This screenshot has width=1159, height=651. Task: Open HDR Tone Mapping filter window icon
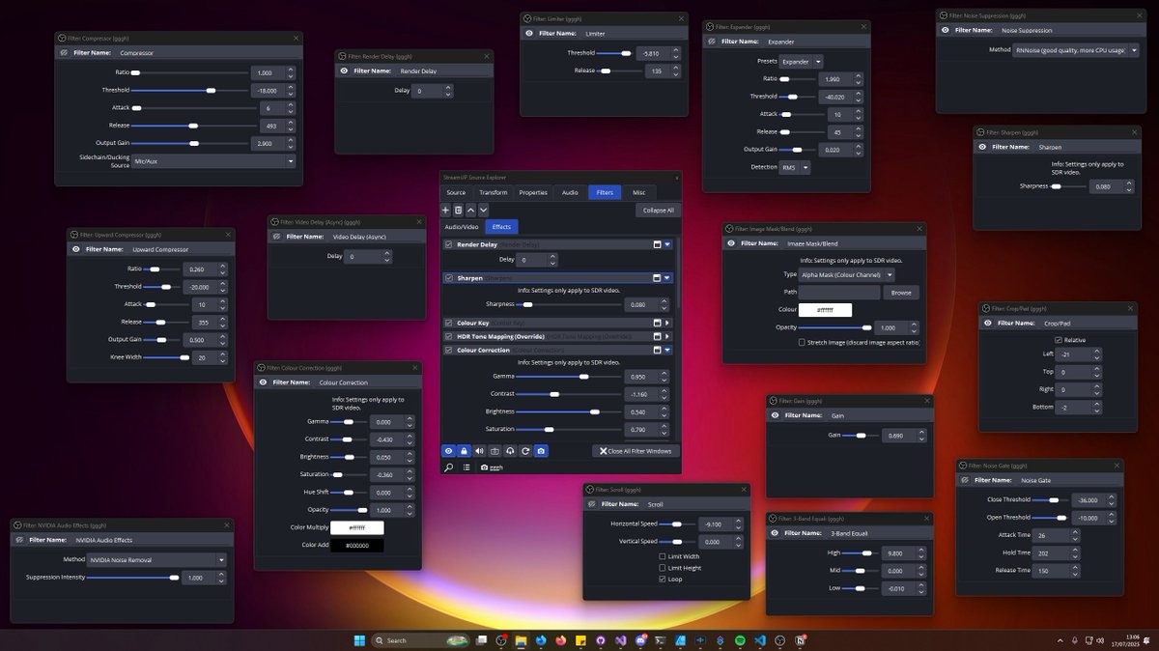pyautogui.click(x=656, y=336)
